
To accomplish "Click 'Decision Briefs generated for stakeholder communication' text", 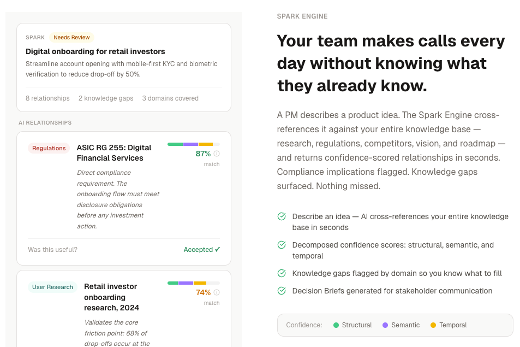I will point(392,291).
